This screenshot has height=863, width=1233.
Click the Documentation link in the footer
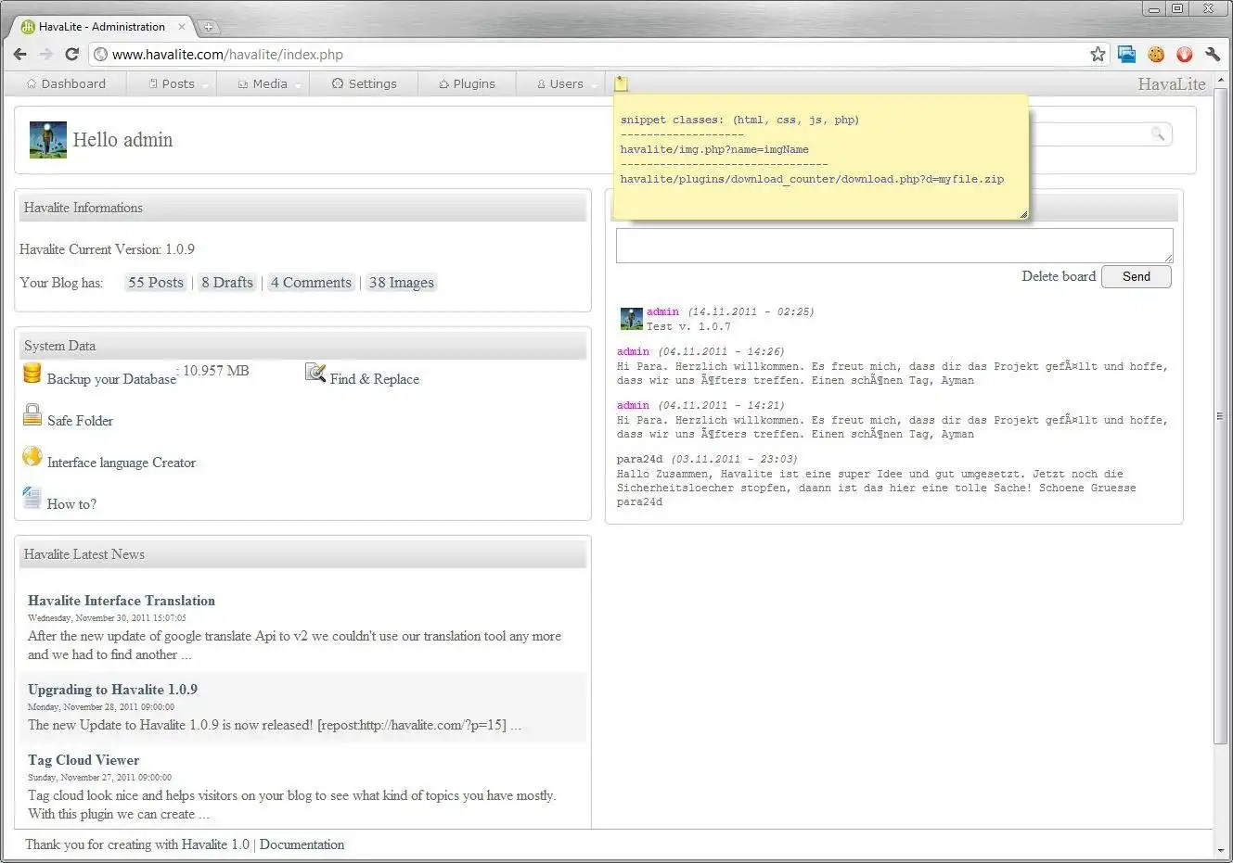point(302,844)
